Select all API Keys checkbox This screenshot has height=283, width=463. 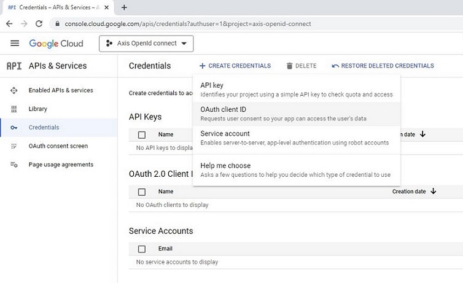click(x=142, y=135)
